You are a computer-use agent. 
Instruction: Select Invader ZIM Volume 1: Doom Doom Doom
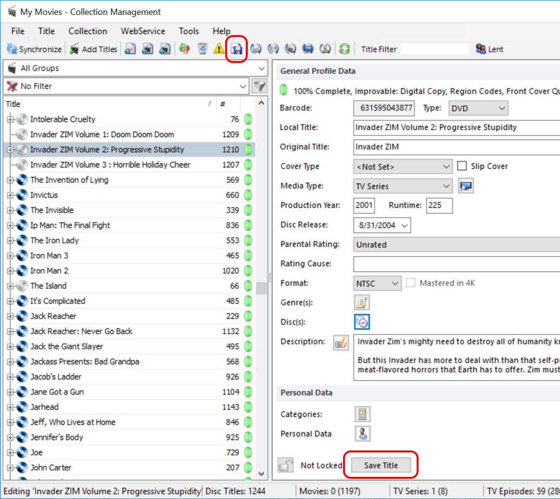coord(102,135)
